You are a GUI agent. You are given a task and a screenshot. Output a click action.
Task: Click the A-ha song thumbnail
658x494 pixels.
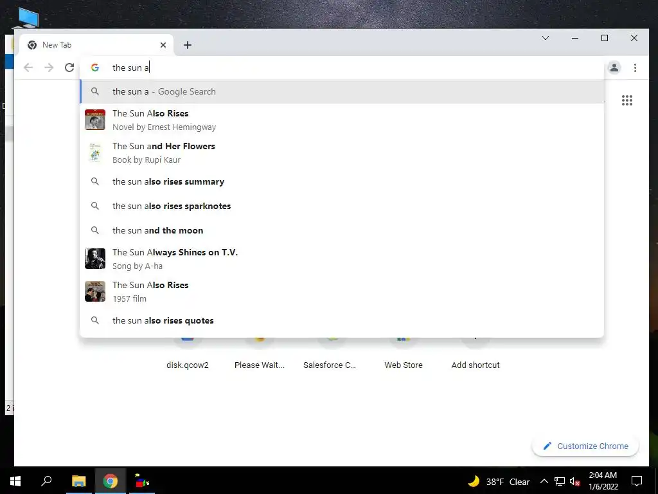(95, 259)
